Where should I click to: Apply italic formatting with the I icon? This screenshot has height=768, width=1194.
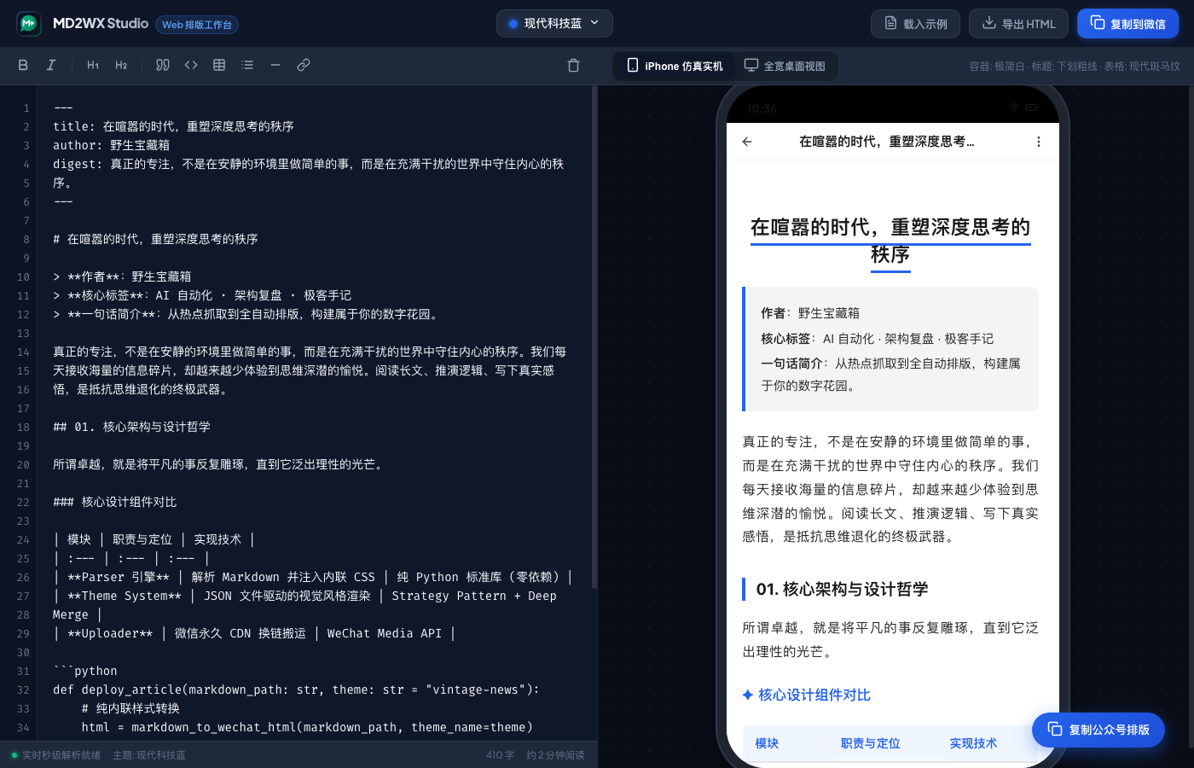[x=51, y=65]
